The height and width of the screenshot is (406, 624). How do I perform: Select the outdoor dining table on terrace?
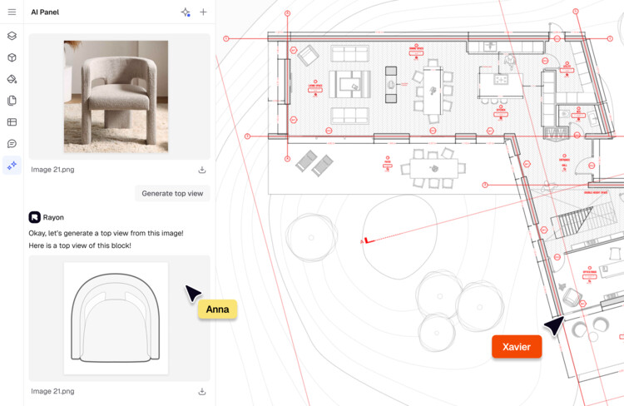point(433,169)
